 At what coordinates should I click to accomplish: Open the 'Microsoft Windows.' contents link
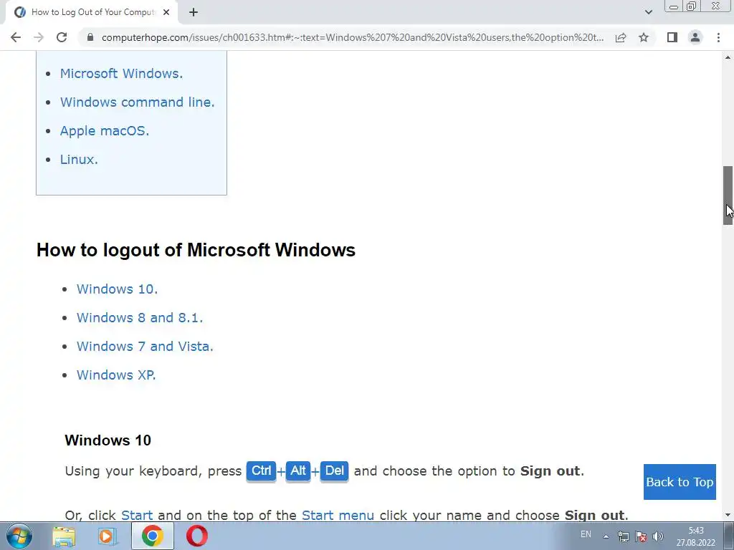click(x=121, y=74)
